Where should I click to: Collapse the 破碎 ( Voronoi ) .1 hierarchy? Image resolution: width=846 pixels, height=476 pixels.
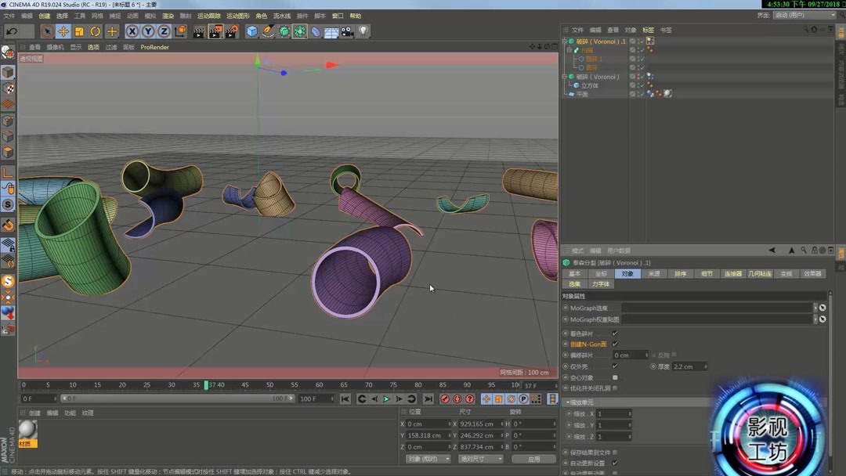click(565, 41)
